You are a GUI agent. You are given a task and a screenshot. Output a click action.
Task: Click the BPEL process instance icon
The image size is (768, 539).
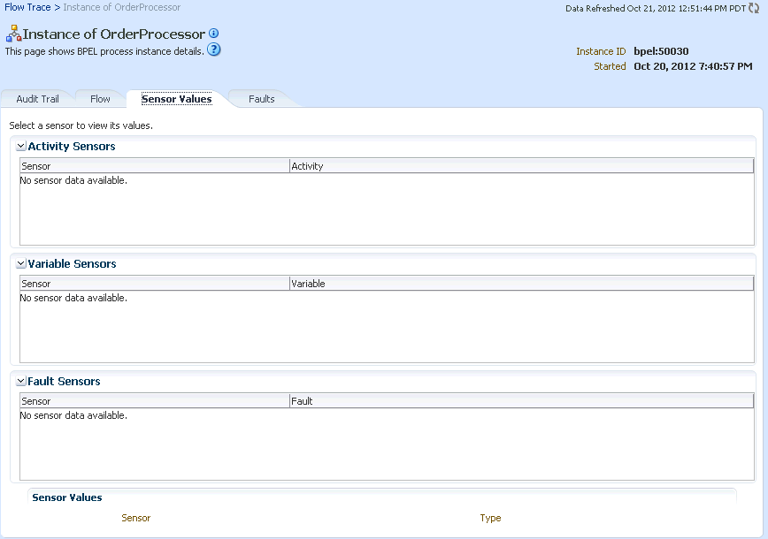coord(13,34)
